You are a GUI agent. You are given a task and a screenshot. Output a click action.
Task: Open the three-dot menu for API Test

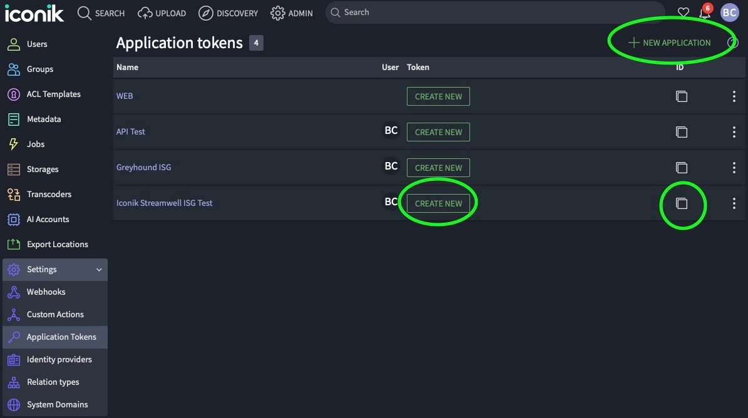[734, 132]
